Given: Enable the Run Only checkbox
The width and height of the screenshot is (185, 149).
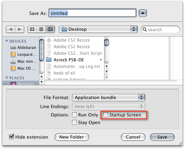Looking at the screenshot, I should pos(74,115).
